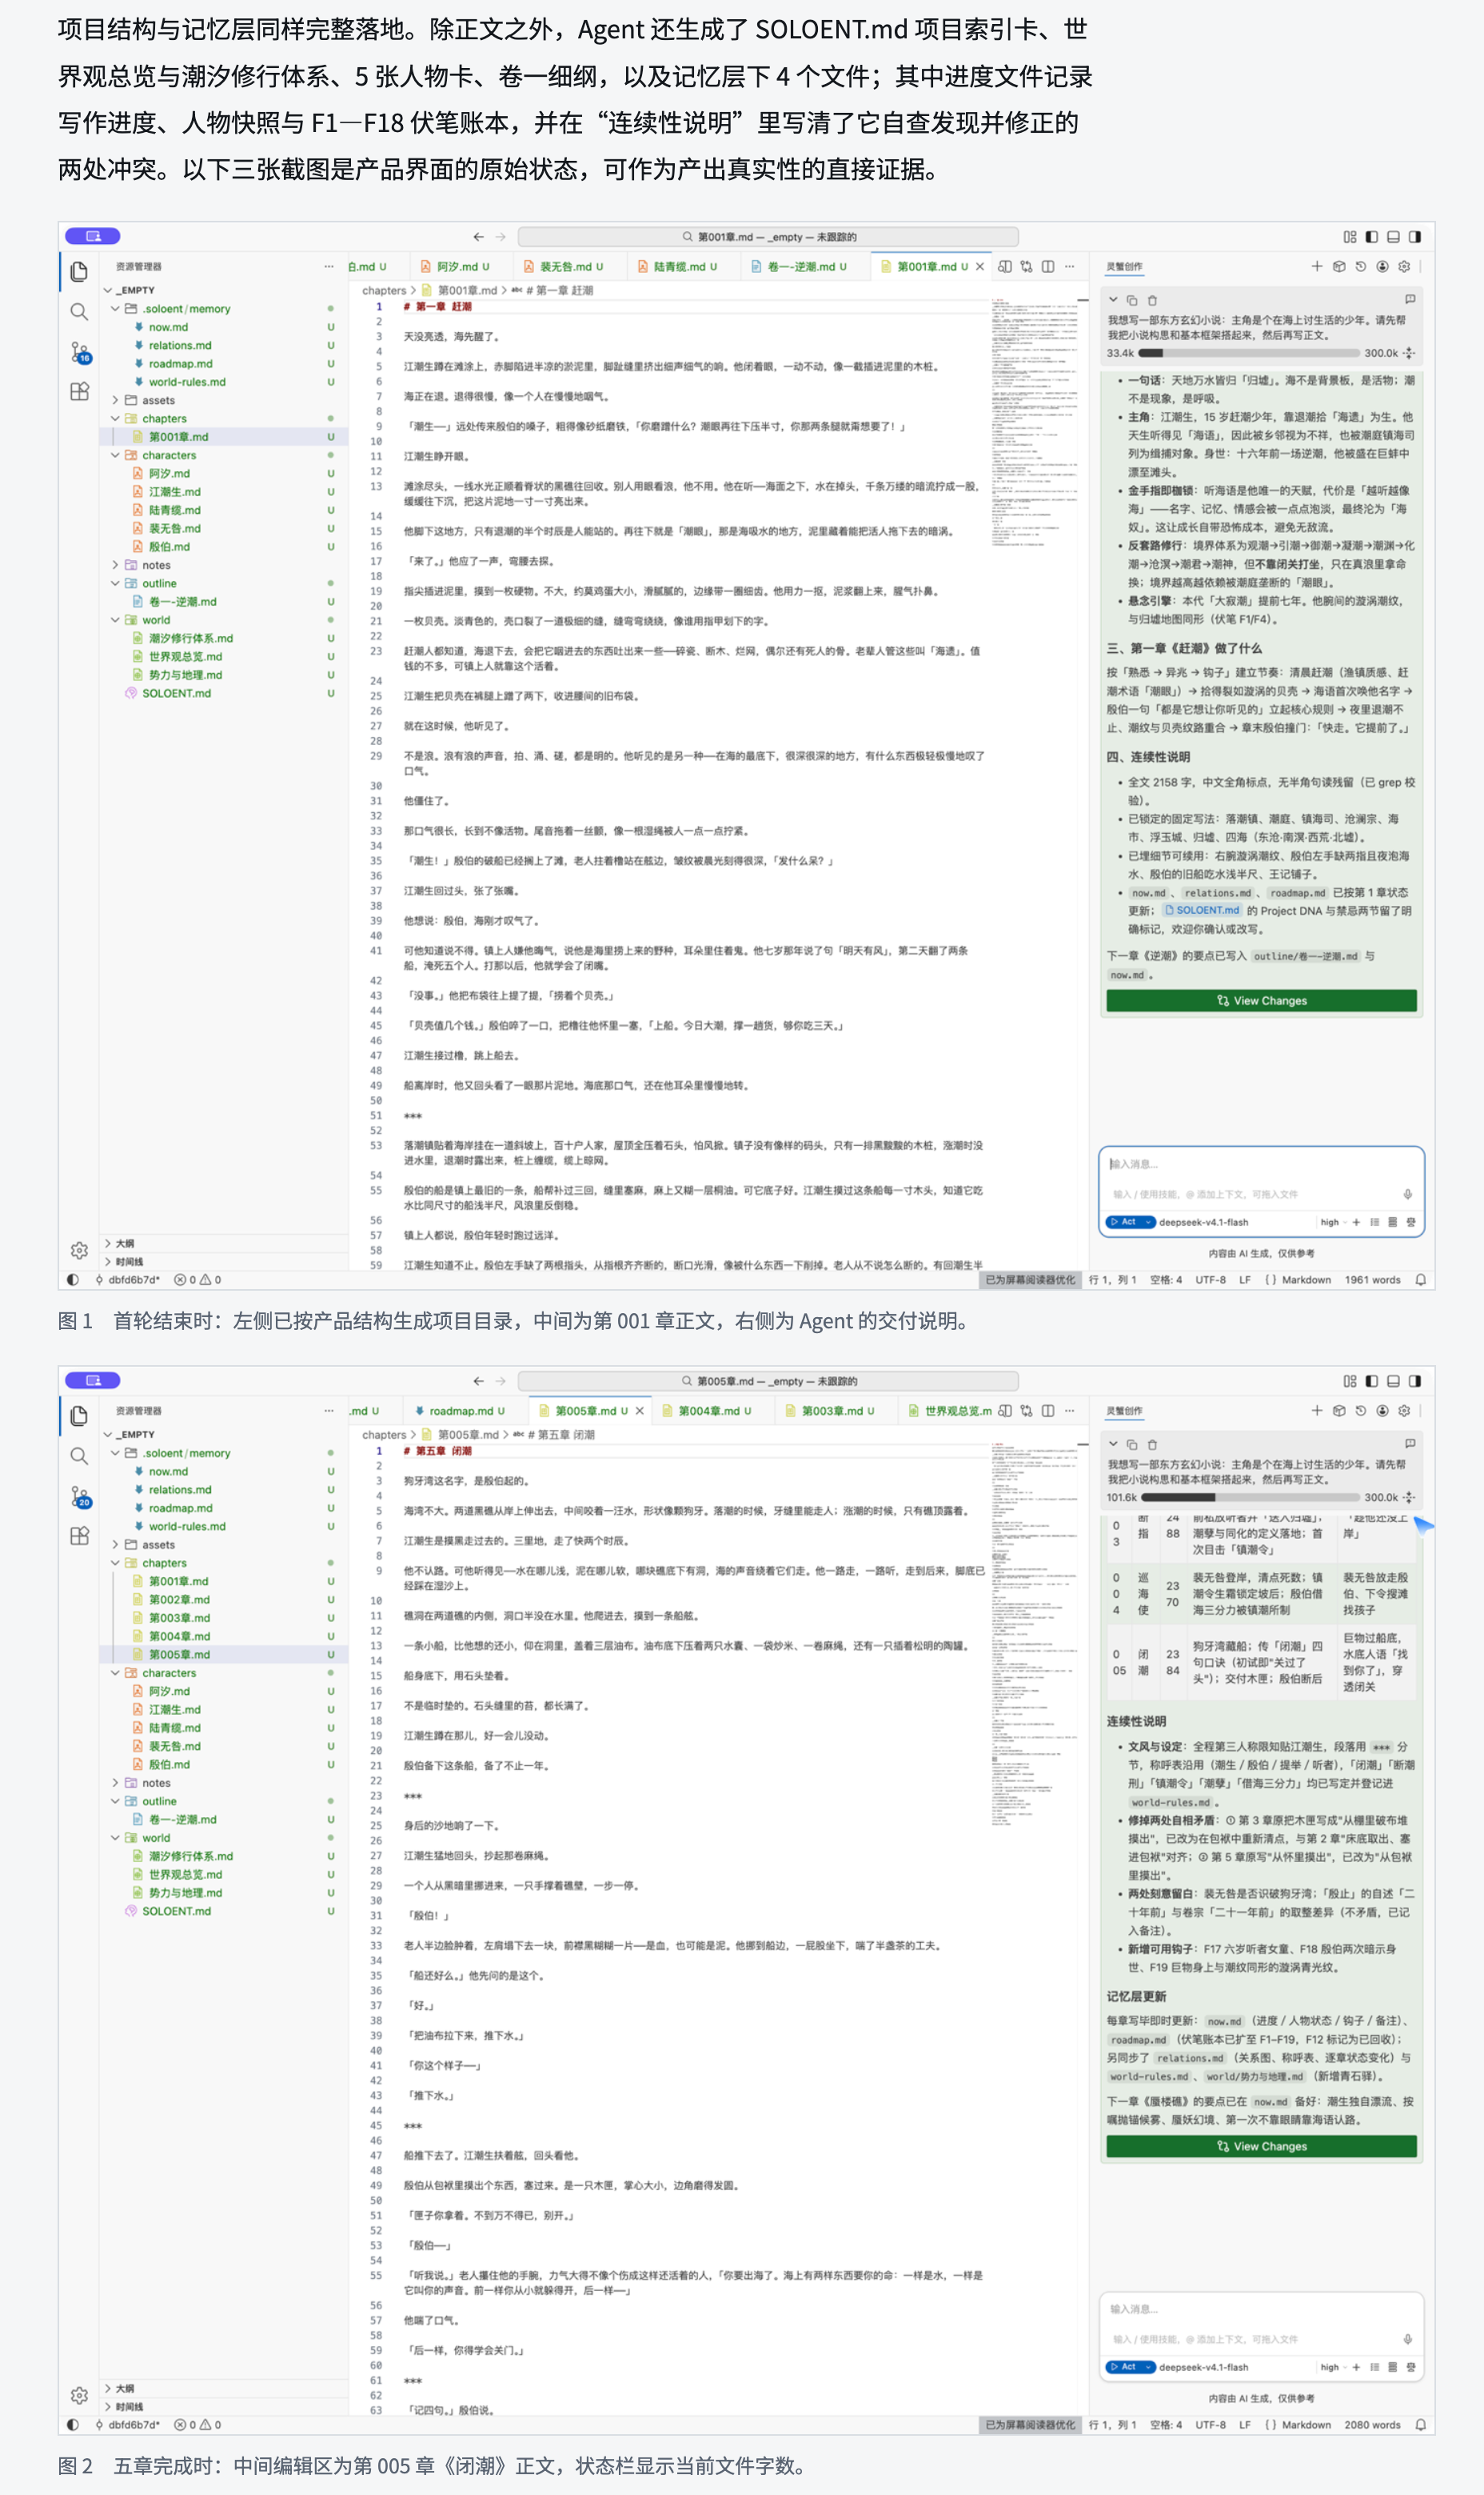Open chat history clock icon in Figure 1 灵蟹创作 panel
Viewport: 1484px width, 2495px height.
tap(1360, 266)
